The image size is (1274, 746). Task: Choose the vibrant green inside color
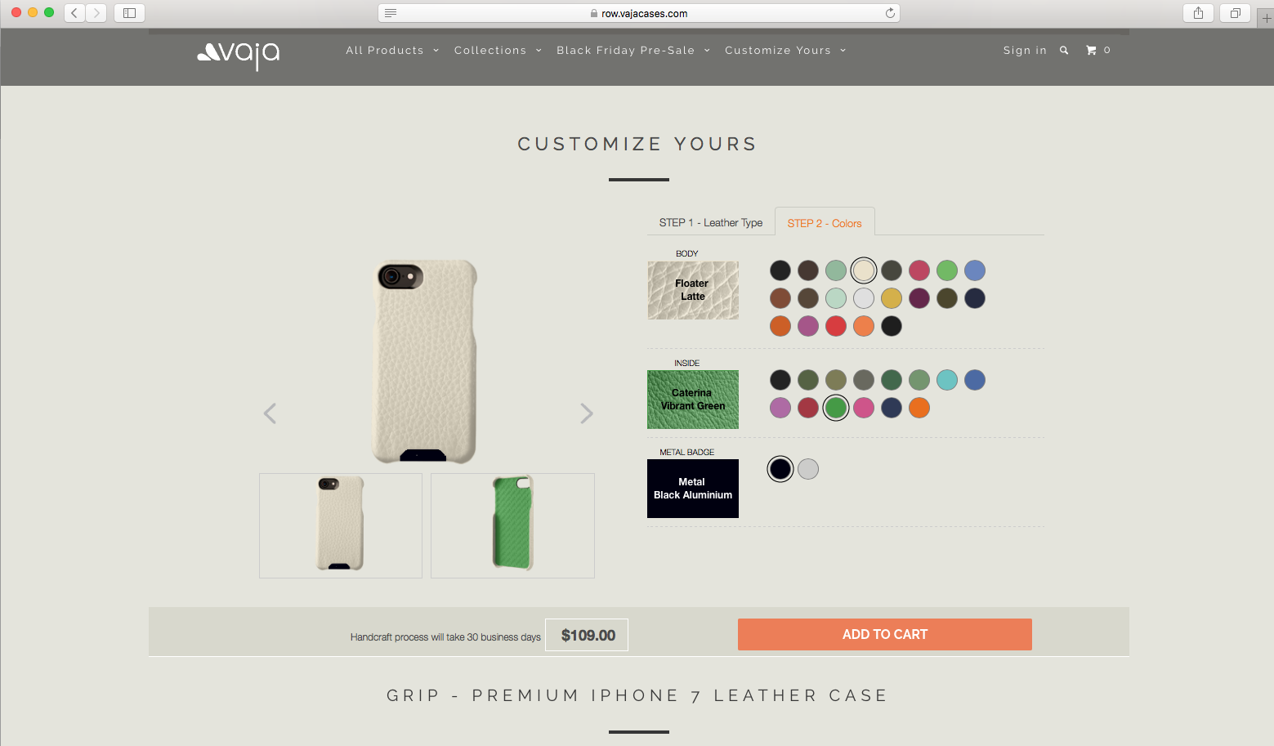[836, 408]
